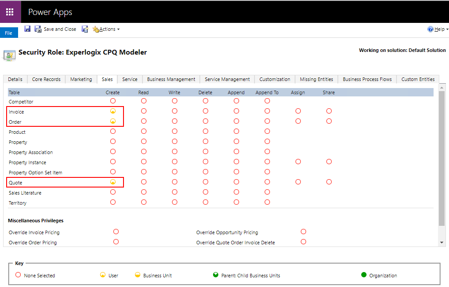This screenshot has height=287, width=449.
Task: Click the scrollbar down arrow
Action: click(442, 243)
